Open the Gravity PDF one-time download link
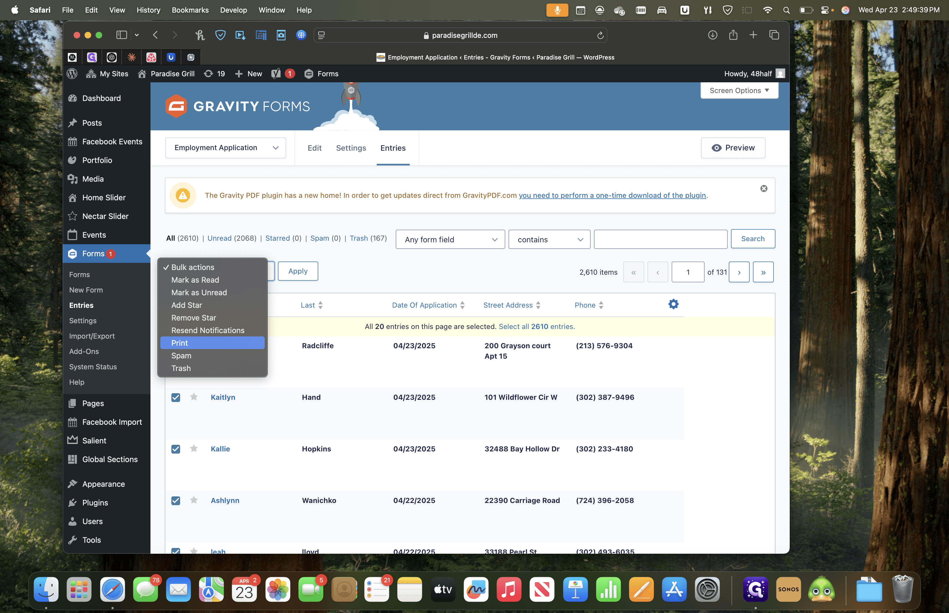Screen dimensions: 949x613 [x=612, y=195]
